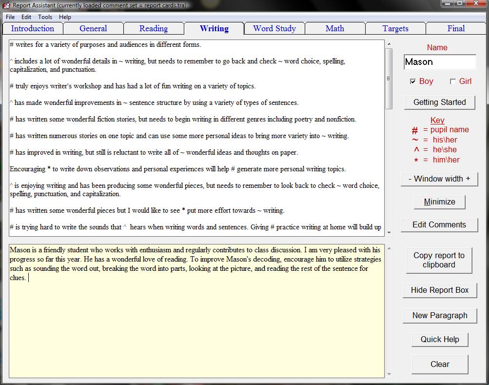The image size is (489, 385).
Task: Open the Targets tab
Action: pos(395,29)
